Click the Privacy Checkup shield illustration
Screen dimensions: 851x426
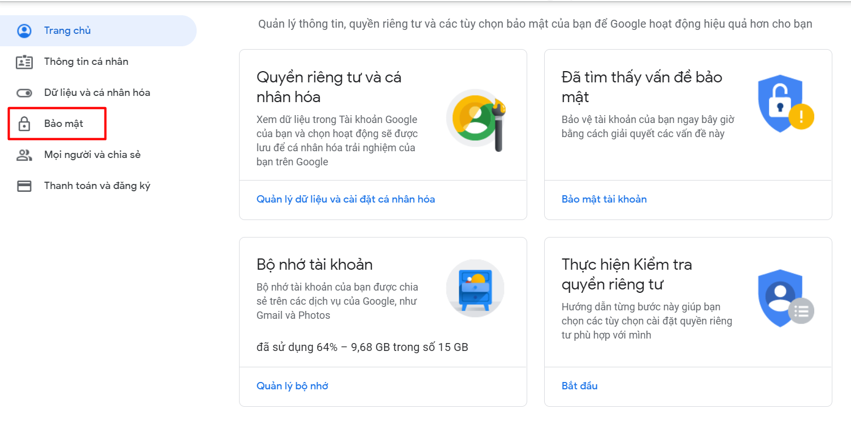coord(785,298)
